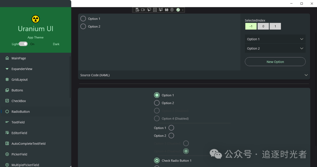Open the TextField page
The width and height of the screenshot is (317, 167).
coord(36,122)
